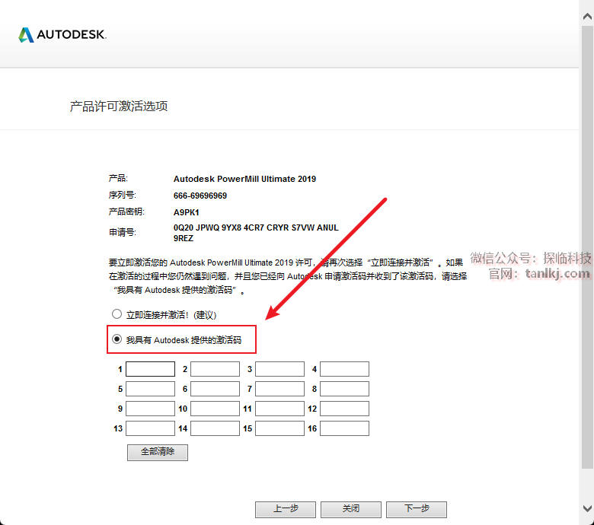594x525 pixels.
Task: Click the 关闭 (close) button
Action: (351, 509)
